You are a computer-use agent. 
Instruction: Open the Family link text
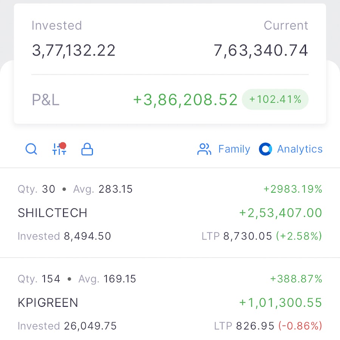[x=234, y=149]
